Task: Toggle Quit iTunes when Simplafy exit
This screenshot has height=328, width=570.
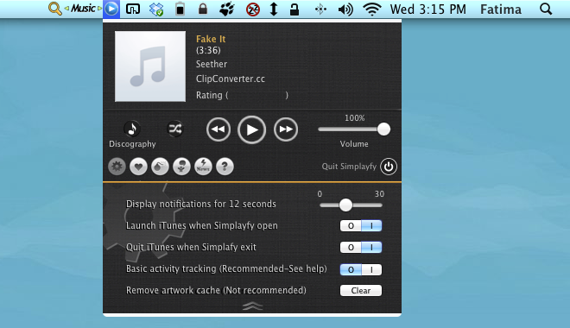Action: [361, 248]
